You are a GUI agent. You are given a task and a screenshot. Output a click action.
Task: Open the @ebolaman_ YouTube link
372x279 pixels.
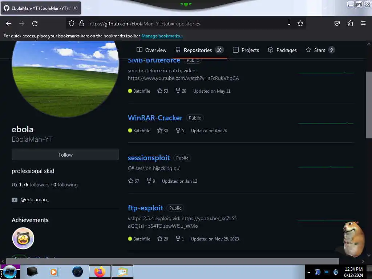35,199
